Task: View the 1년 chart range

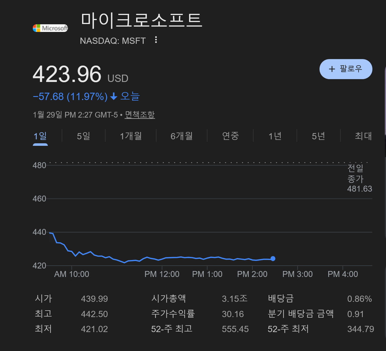Action: pyautogui.click(x=275, y=136)
